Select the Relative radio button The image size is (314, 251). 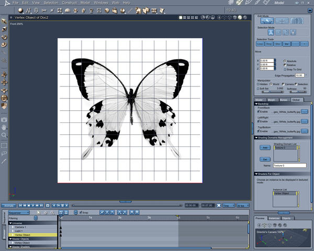(x=285, y=65)
